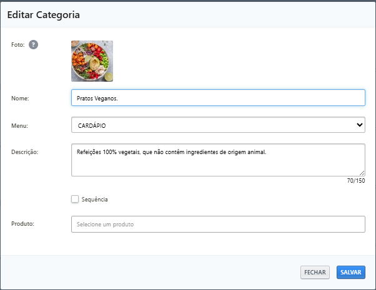This screenshot has height=290, width=376.
Task: Focus the Nome field containing Pratos Veganos
Action: coord(218,98)
